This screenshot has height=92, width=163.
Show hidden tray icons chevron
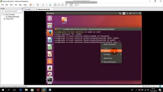click(137, 90)
